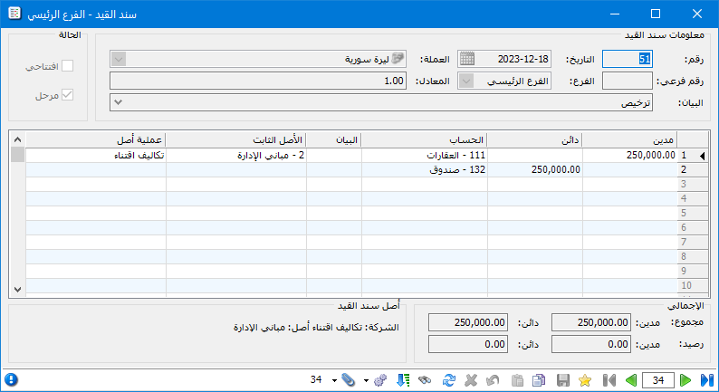Viewport: 719px width, 392px height.
Task: Click the balance credit box in رصيد row
Action: tap(468, 344)
